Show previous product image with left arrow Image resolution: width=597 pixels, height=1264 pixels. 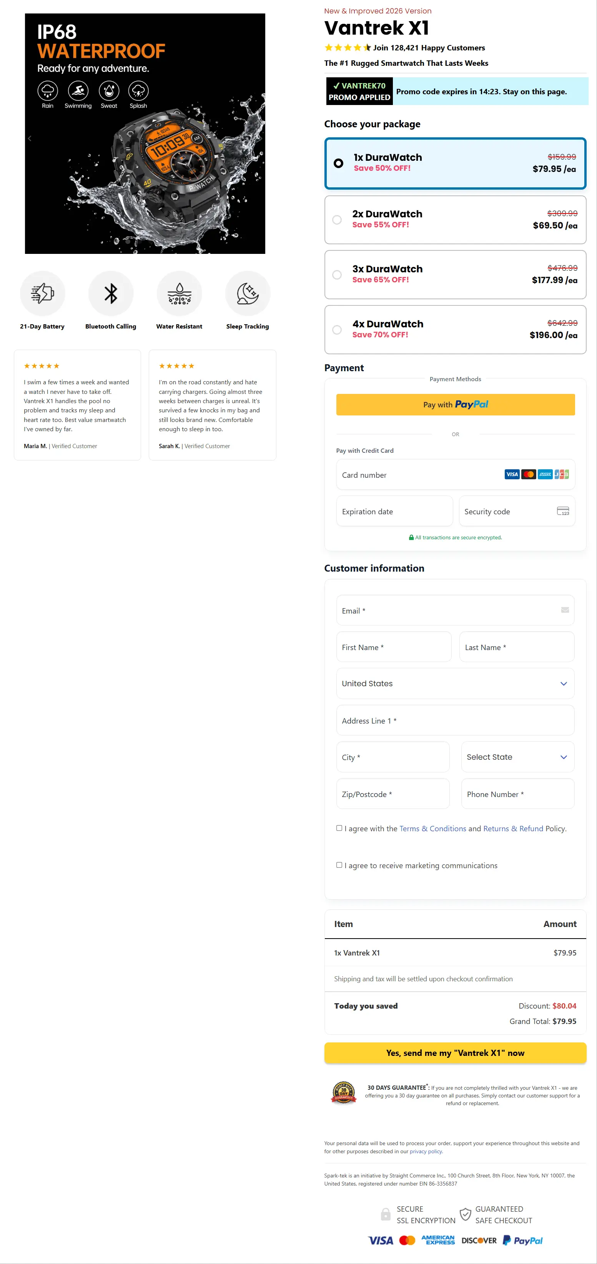(x=30, y=138)
